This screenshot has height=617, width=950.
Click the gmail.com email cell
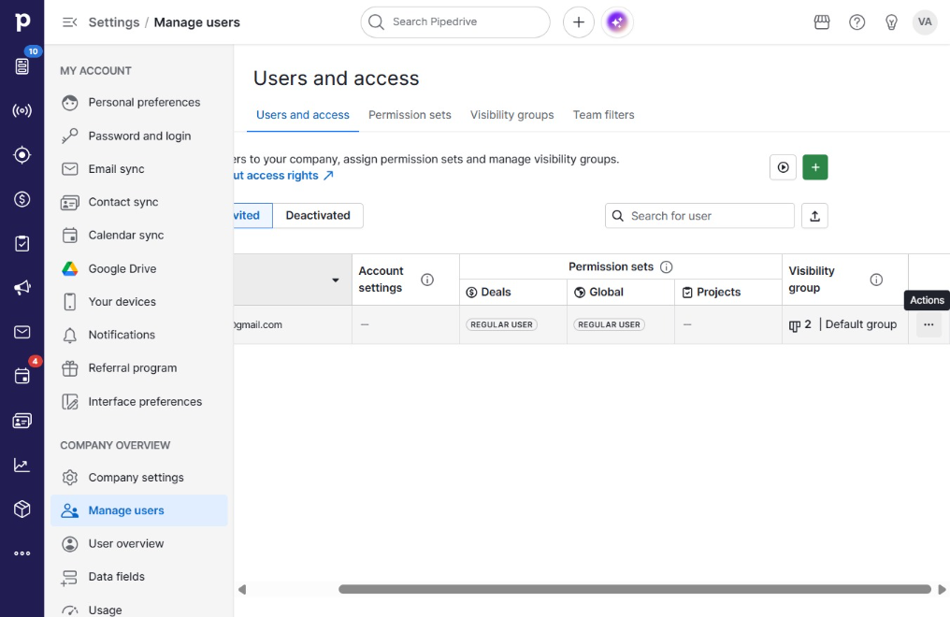tap(293, 325)
